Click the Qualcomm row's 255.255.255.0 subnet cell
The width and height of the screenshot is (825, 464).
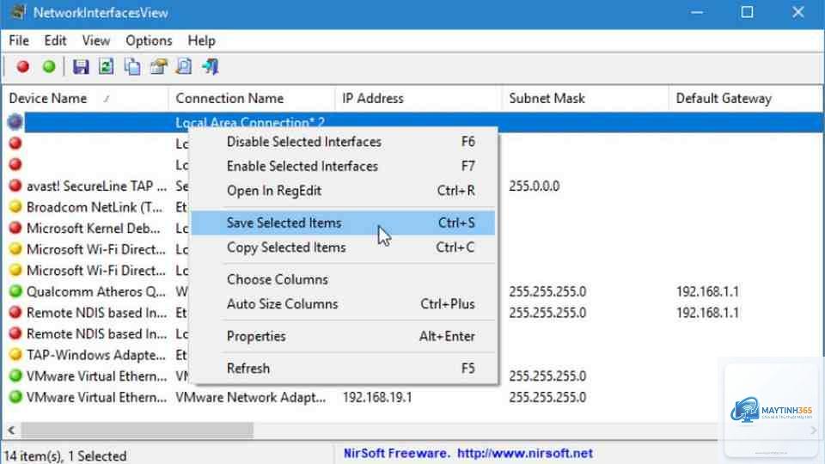pyautogui.click(x=547, y=291)
